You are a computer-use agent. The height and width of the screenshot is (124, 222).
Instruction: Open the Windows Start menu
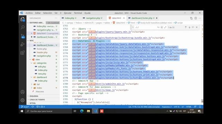(x=22, y=111)
